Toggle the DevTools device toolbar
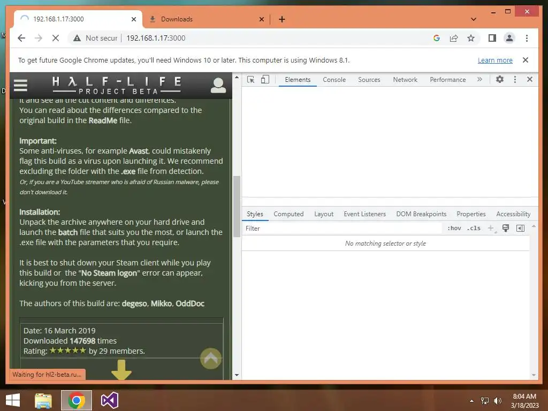The width and height of the screenshot is (548, 411). 265,79
